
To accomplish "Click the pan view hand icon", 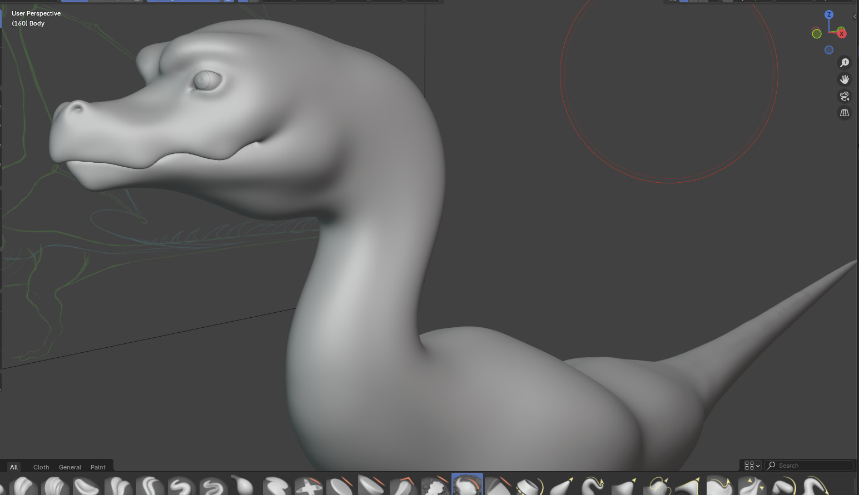I will pos(845,79).
